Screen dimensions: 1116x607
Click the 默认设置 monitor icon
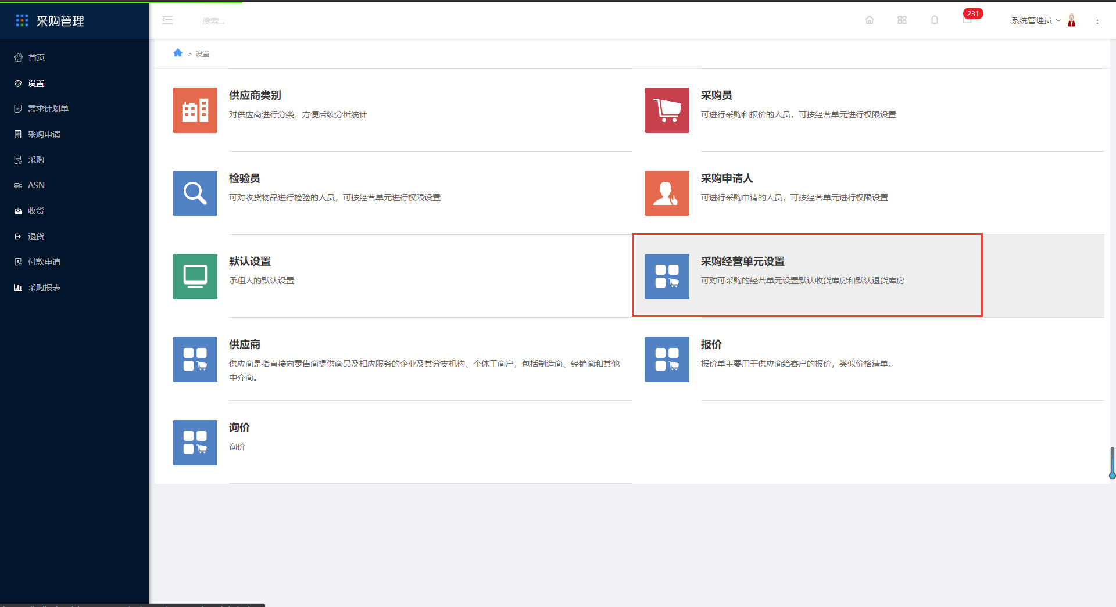coord(195,276)
